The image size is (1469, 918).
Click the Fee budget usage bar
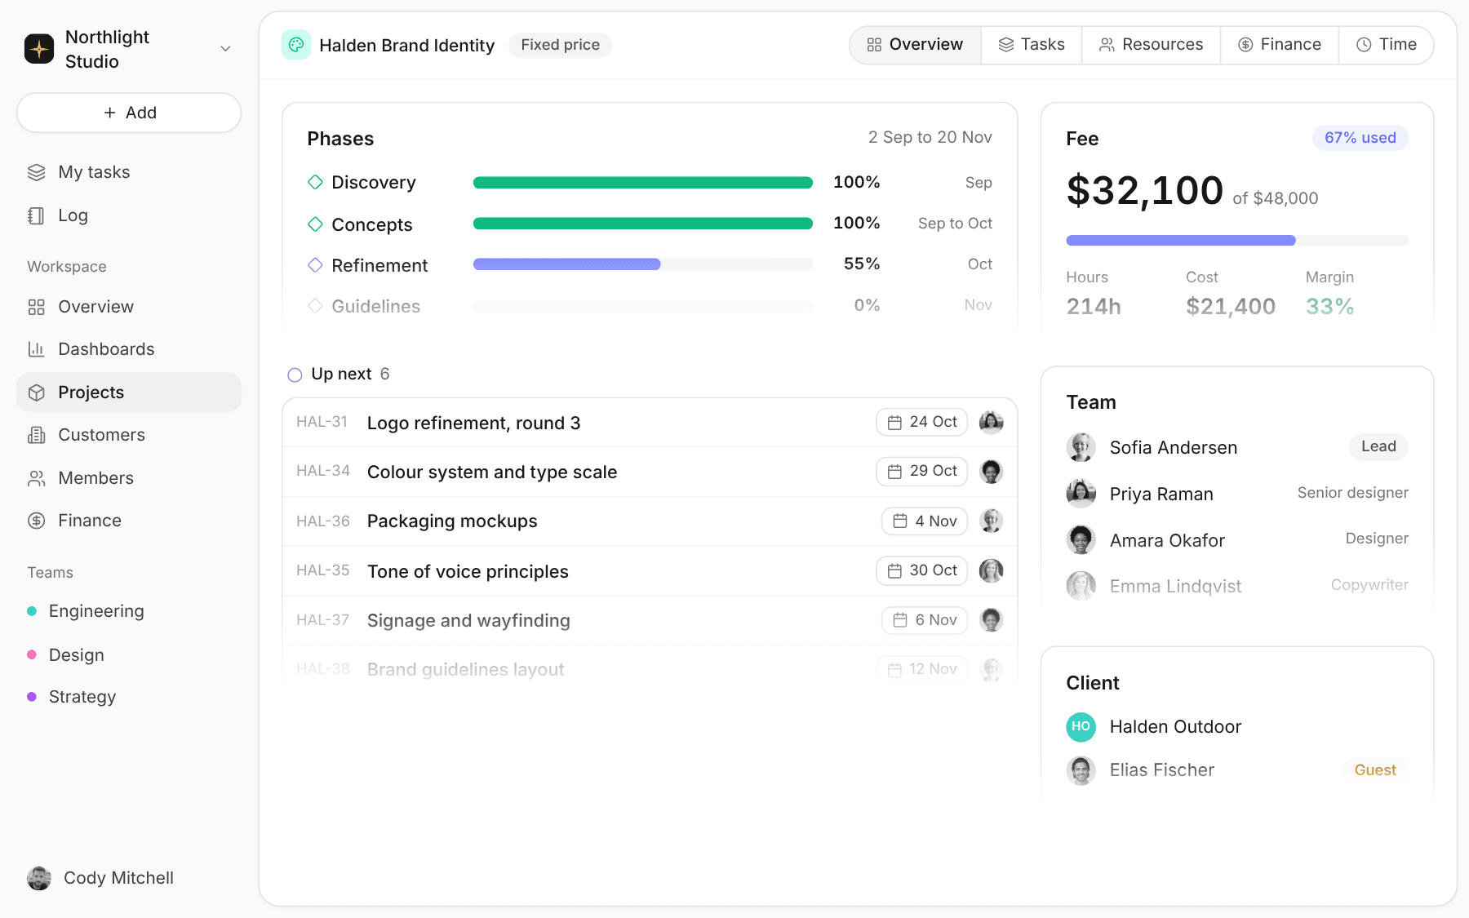coord(1237,241)
